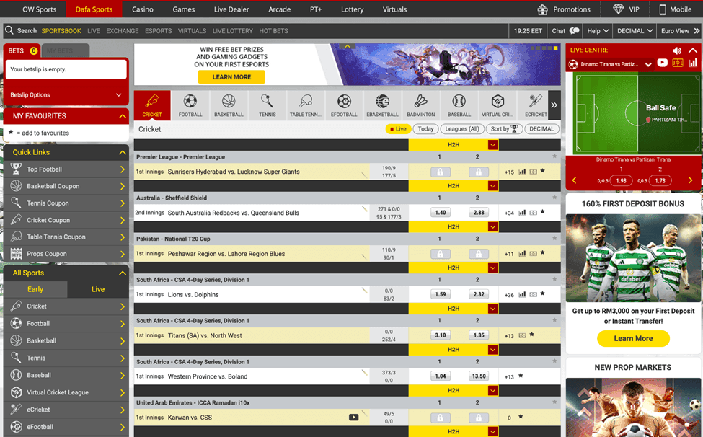The image size is (703, 437).
Task: Open the DECIMAL odds format dropdown
Action: (635, 31)
